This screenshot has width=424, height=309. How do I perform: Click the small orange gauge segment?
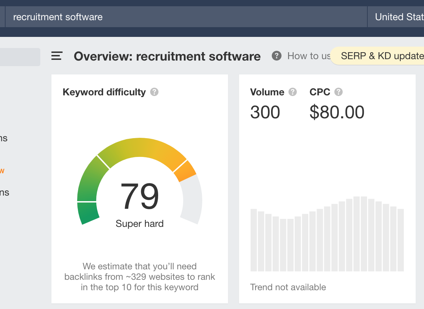coord(185,171)
